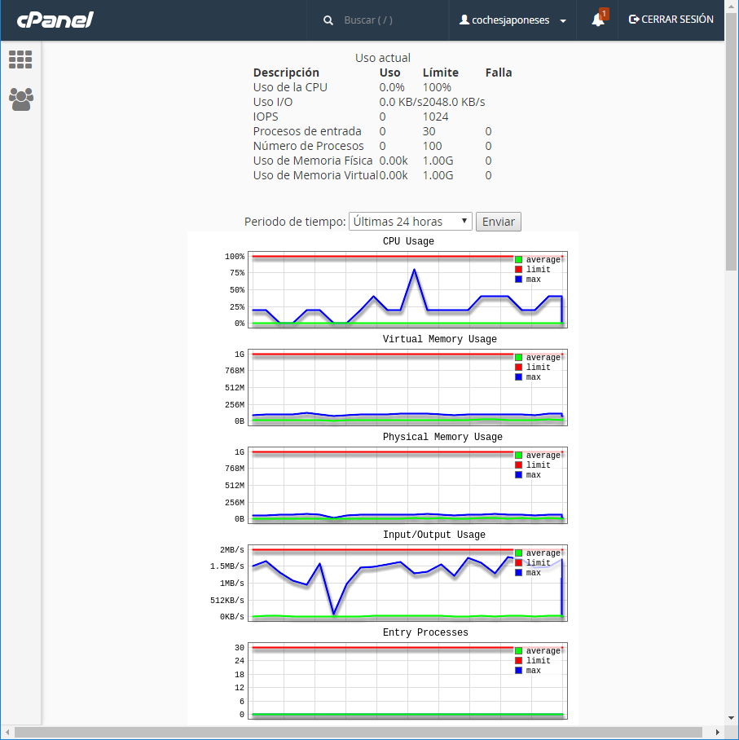Click the 'IOPS' row label
The height and width of the screenshot is (740, 739).
pyautogui.click(x=266, y=117)
